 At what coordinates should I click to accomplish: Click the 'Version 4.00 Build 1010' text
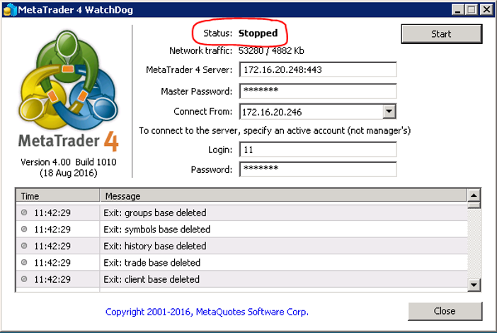point(69,162)
